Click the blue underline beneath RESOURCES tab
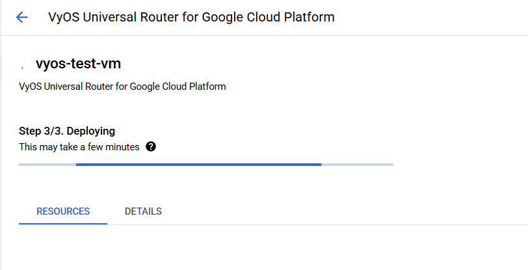 coord(63,224)
